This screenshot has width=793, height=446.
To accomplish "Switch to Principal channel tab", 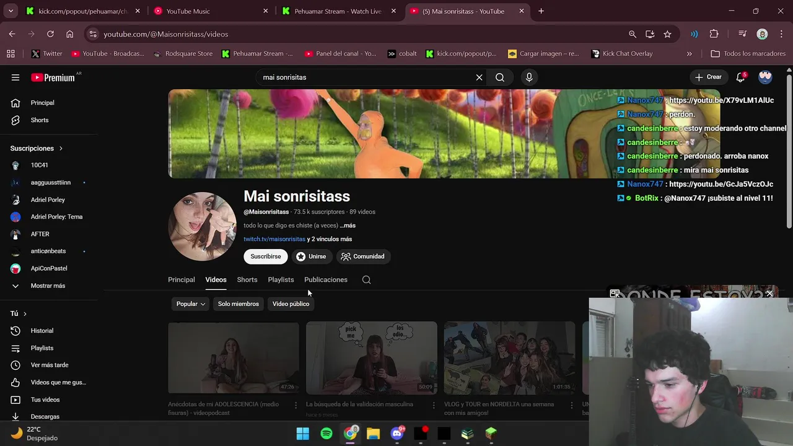I will pos(182,280).
